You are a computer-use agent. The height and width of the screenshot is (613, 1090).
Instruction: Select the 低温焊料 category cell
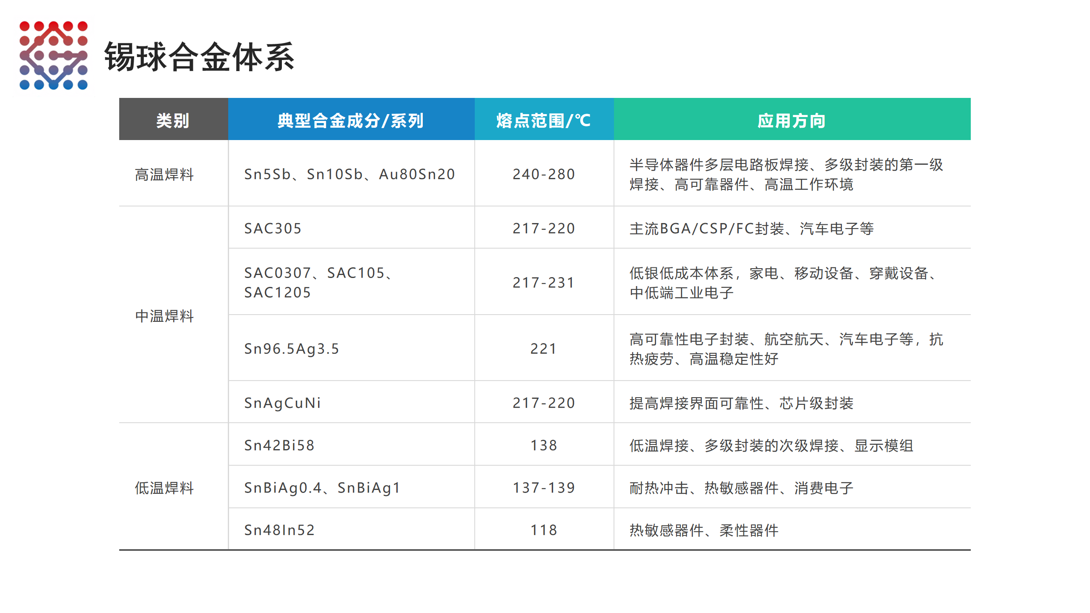tap(164, 487)
